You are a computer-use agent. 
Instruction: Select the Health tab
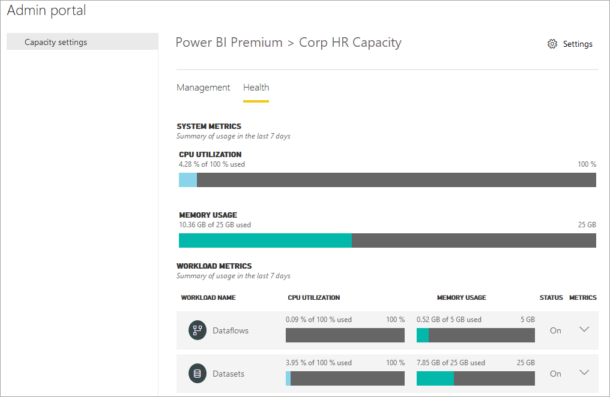coord(256,88)
